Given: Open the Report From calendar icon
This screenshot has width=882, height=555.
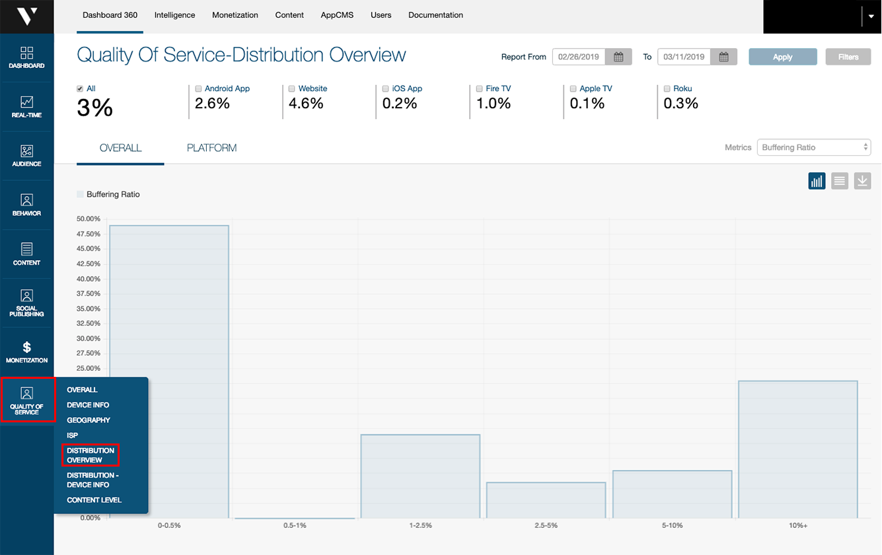Looking at the screenshot, I should point(618,57).
